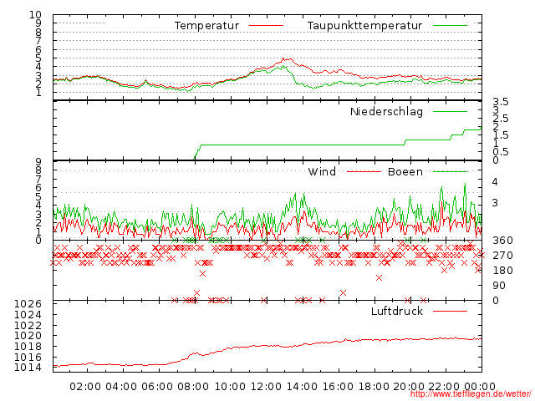This screenshot has height=401, width=535.
Task: Click the 1014 pressure axis value
Action: point(28,368)
